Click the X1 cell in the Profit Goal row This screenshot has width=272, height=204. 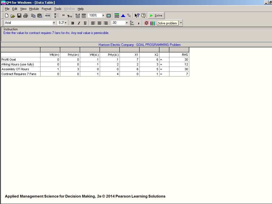click(x=129, y=59)
